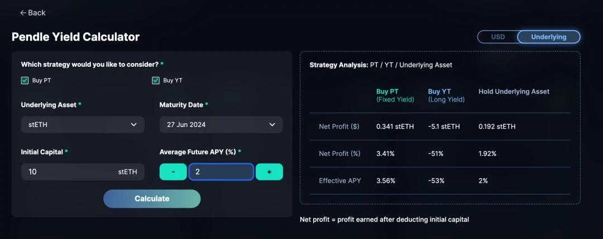
Task: Click the Maturity Date dropdown chevron
Action: click(x=272, y=125)
